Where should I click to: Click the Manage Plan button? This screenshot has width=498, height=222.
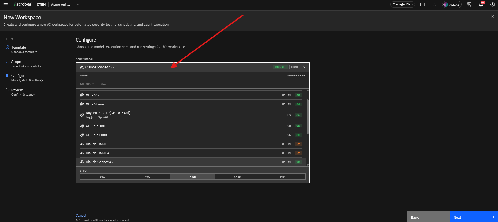[402, 4]
